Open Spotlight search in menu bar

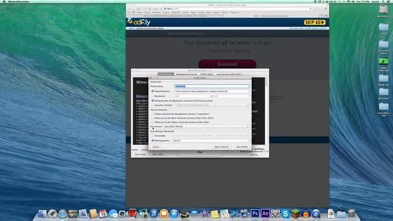coord(383,1)
